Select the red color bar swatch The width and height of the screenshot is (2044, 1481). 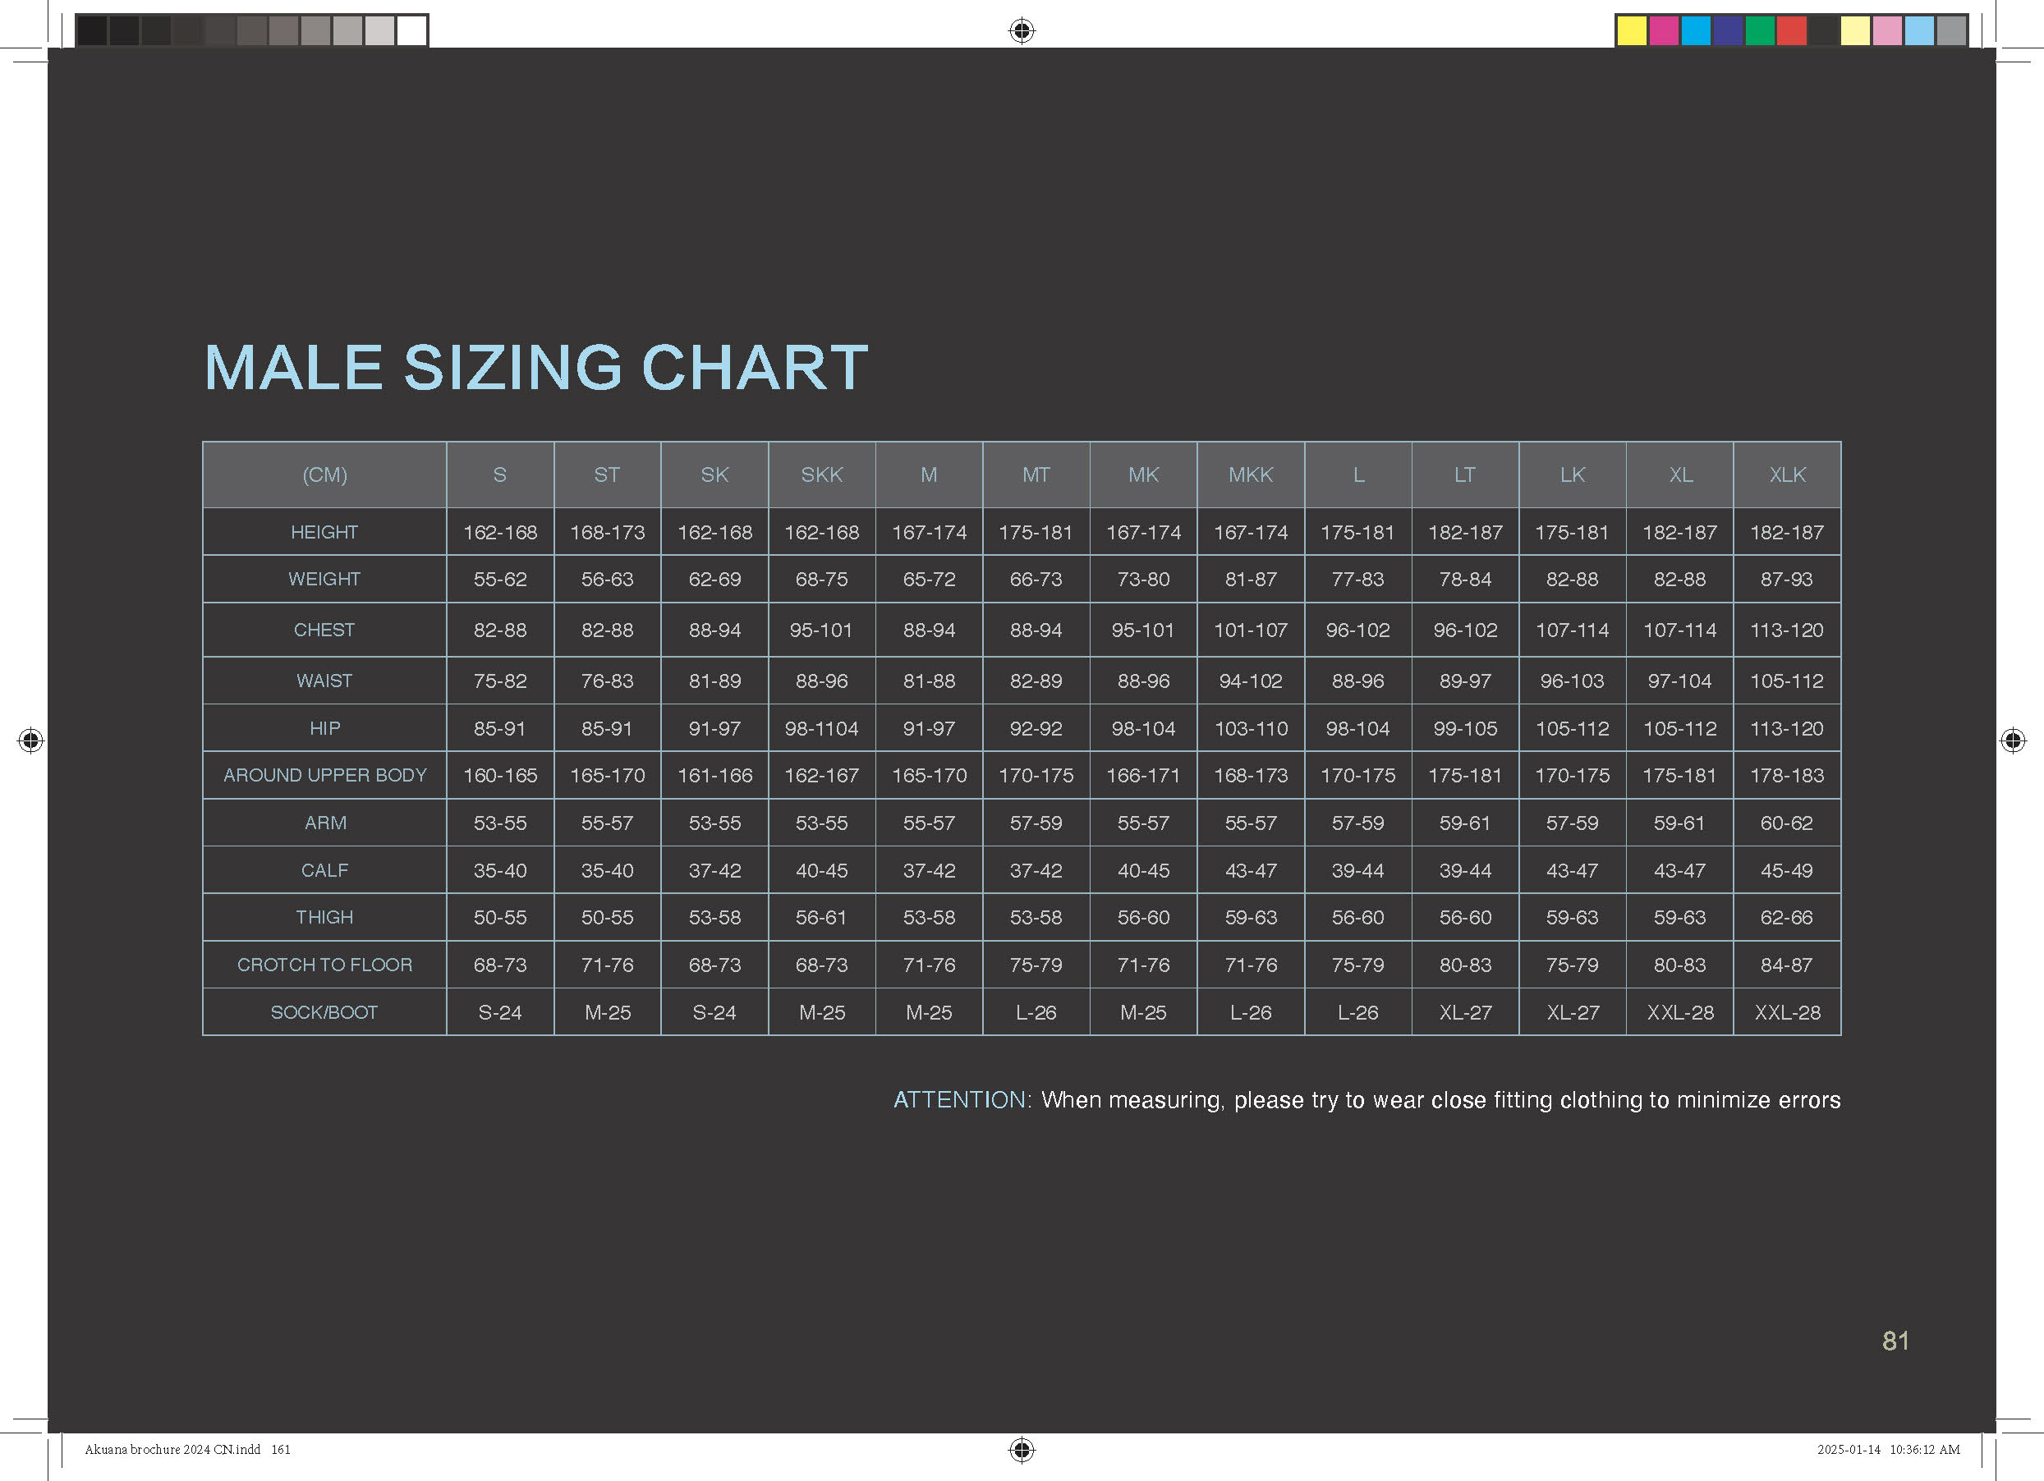coord(1792,30)
